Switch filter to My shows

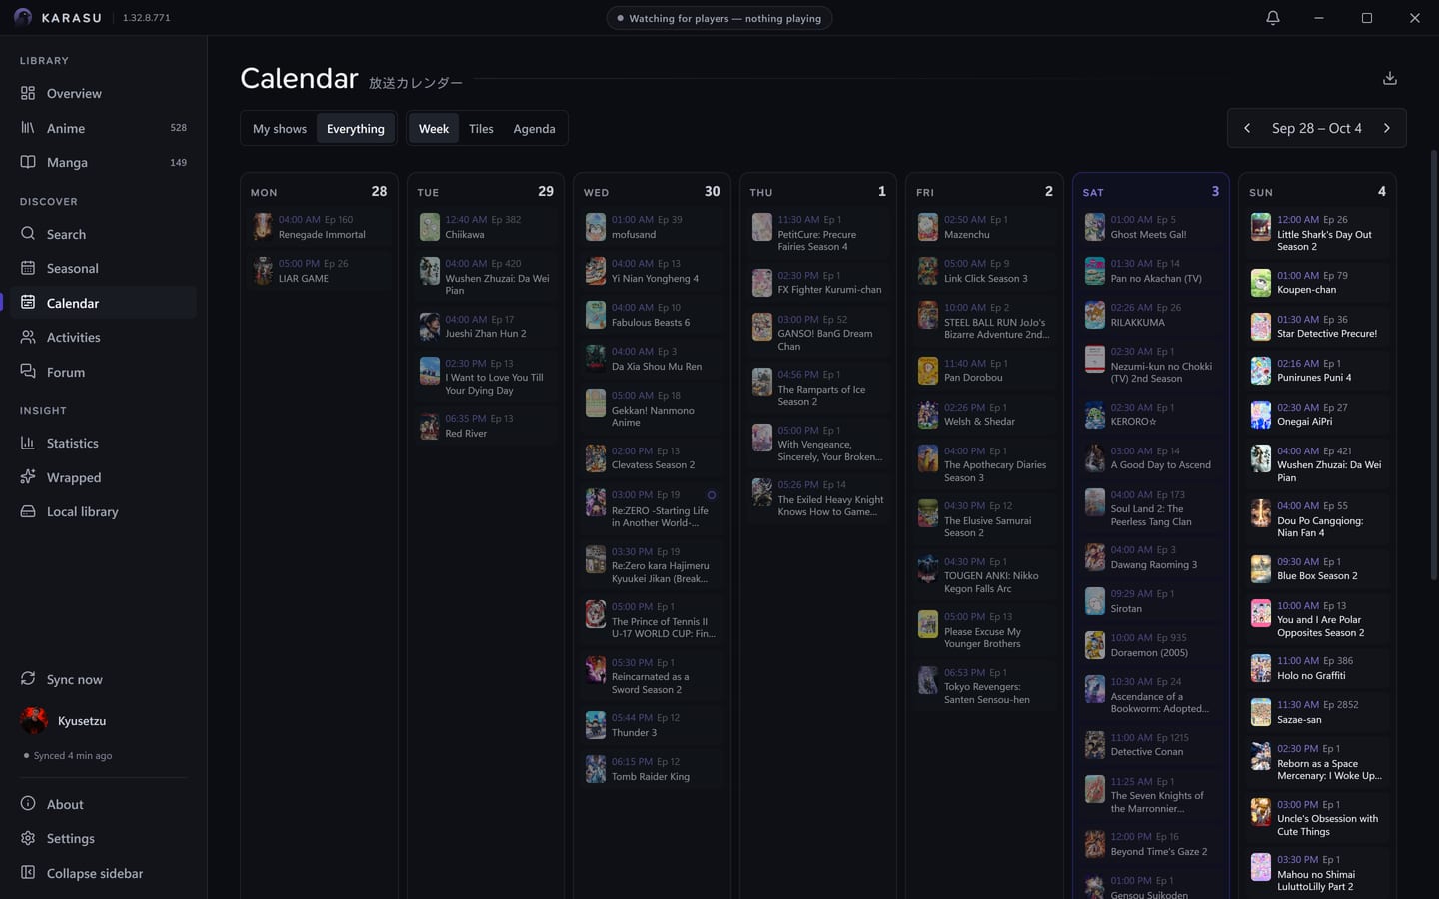pyautogui.click(x=280, y=128)
